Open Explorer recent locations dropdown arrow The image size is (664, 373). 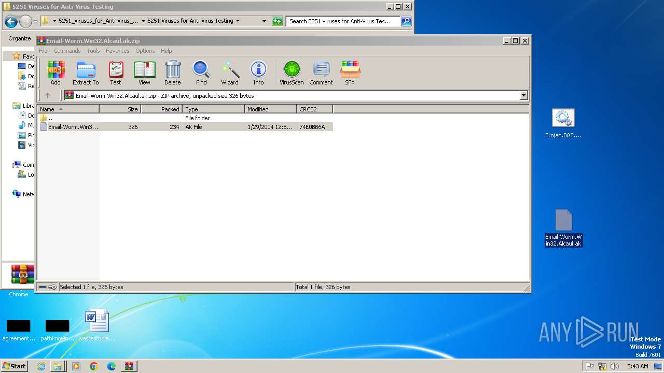point(35,21)
